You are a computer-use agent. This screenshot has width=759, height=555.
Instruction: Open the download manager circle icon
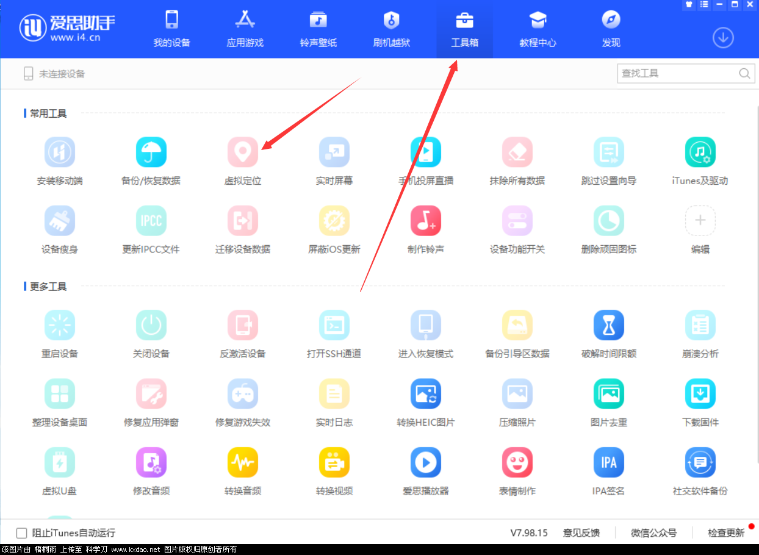coord(723,38)
